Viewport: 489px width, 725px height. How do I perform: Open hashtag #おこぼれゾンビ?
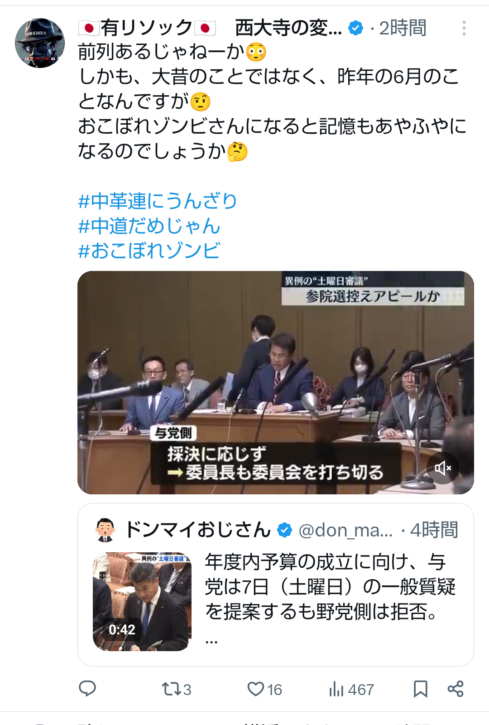[x=149, y=251]
